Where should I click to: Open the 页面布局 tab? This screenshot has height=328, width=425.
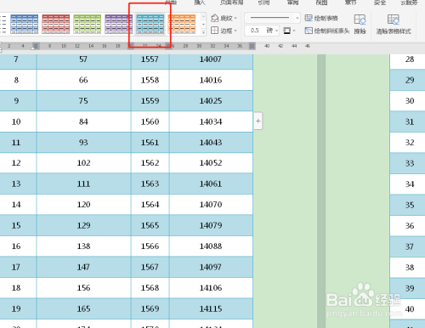click(231, 3)
